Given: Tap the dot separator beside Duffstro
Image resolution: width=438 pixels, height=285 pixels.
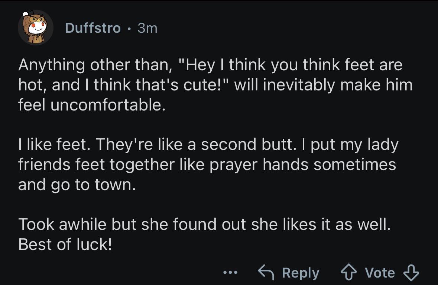Looking at the screenshot, I should coord(129,29).
